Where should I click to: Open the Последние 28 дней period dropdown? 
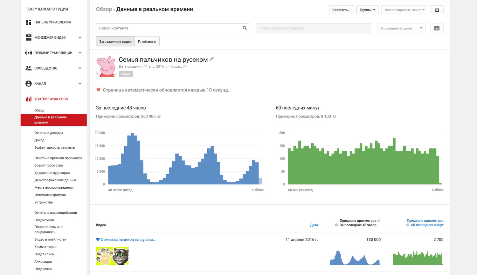402,28
